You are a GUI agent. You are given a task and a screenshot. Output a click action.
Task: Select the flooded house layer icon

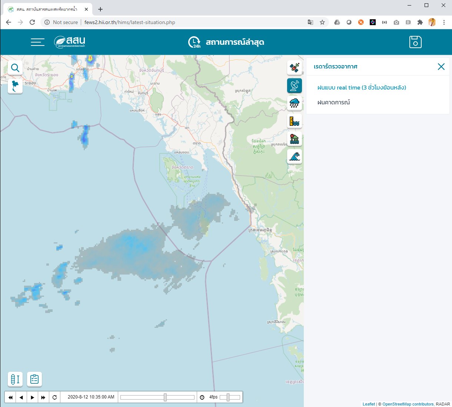click(295, 139)
